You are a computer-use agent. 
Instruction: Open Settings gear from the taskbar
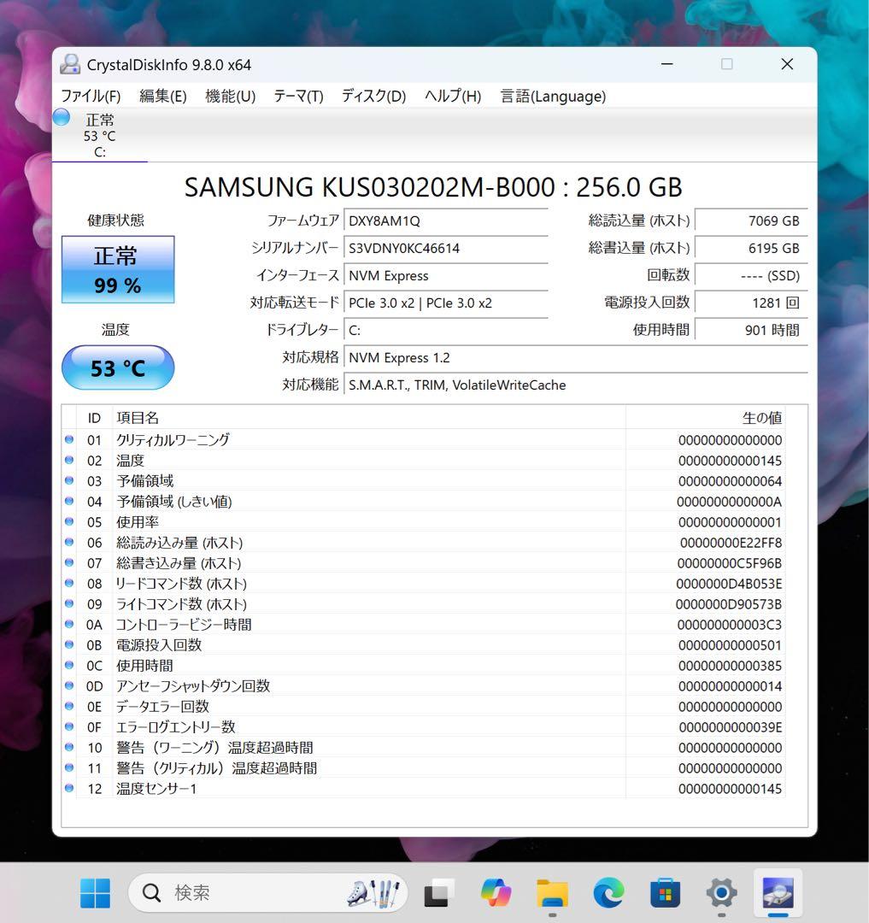click(x=721, y=893)
